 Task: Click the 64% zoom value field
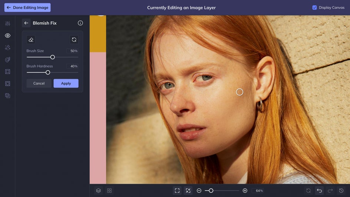258,191
